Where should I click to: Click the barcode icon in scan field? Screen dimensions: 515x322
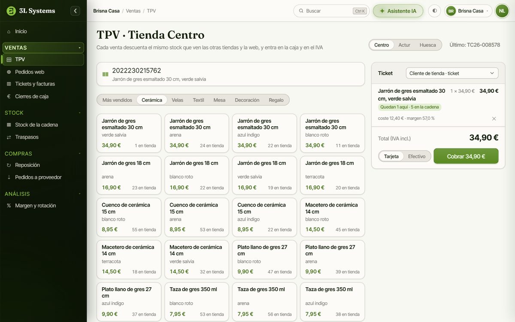(105, 74)
